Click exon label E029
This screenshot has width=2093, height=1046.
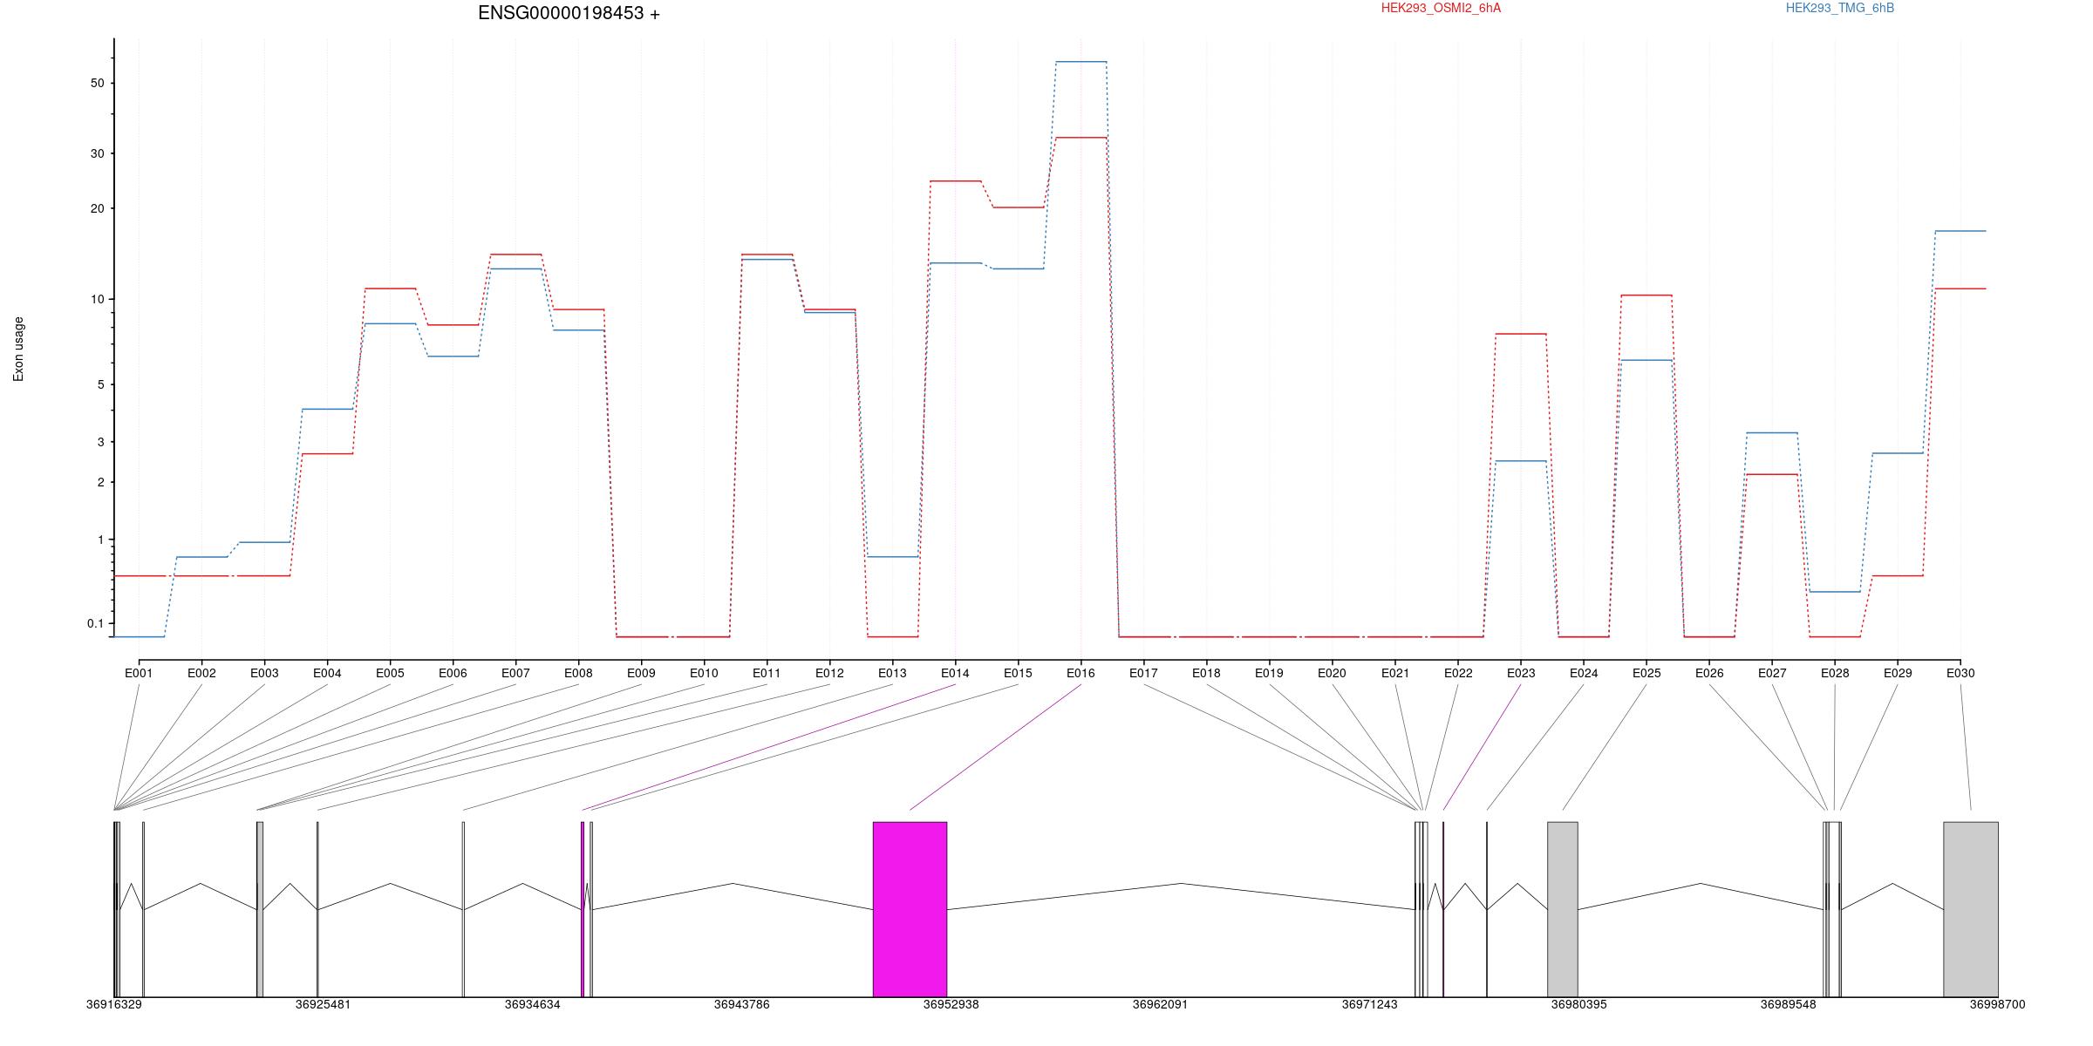click(x=1898, y=673)
